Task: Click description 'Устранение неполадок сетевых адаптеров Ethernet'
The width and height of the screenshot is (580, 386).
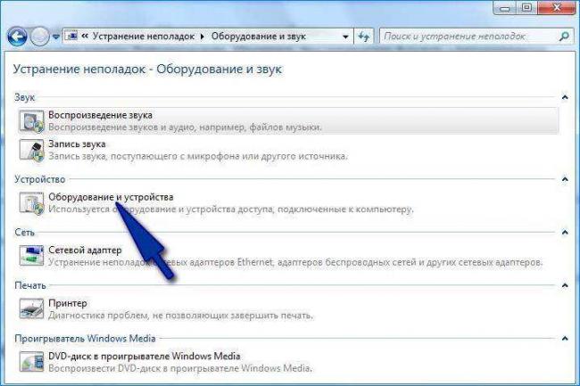Action: [x=295, y=263]
